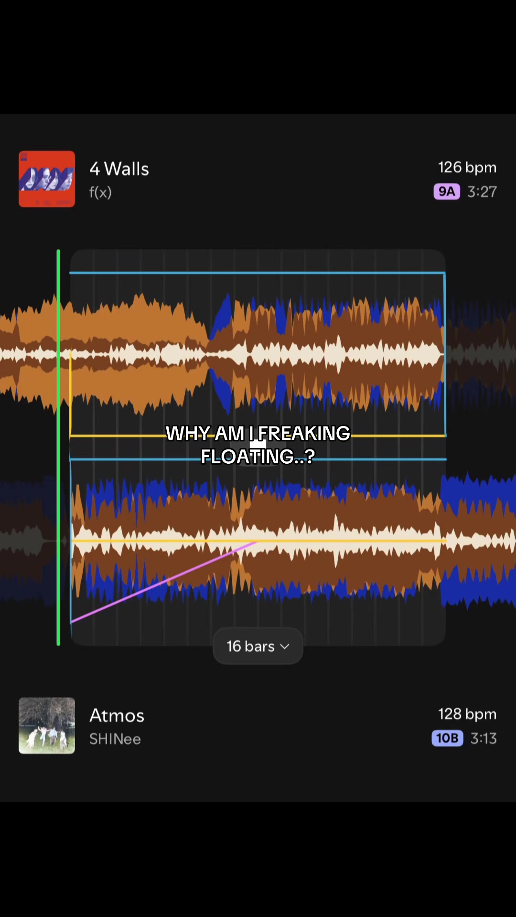Screen dimensions: 516x917
Task: Open the Atmos album cover
Action: 47,725
